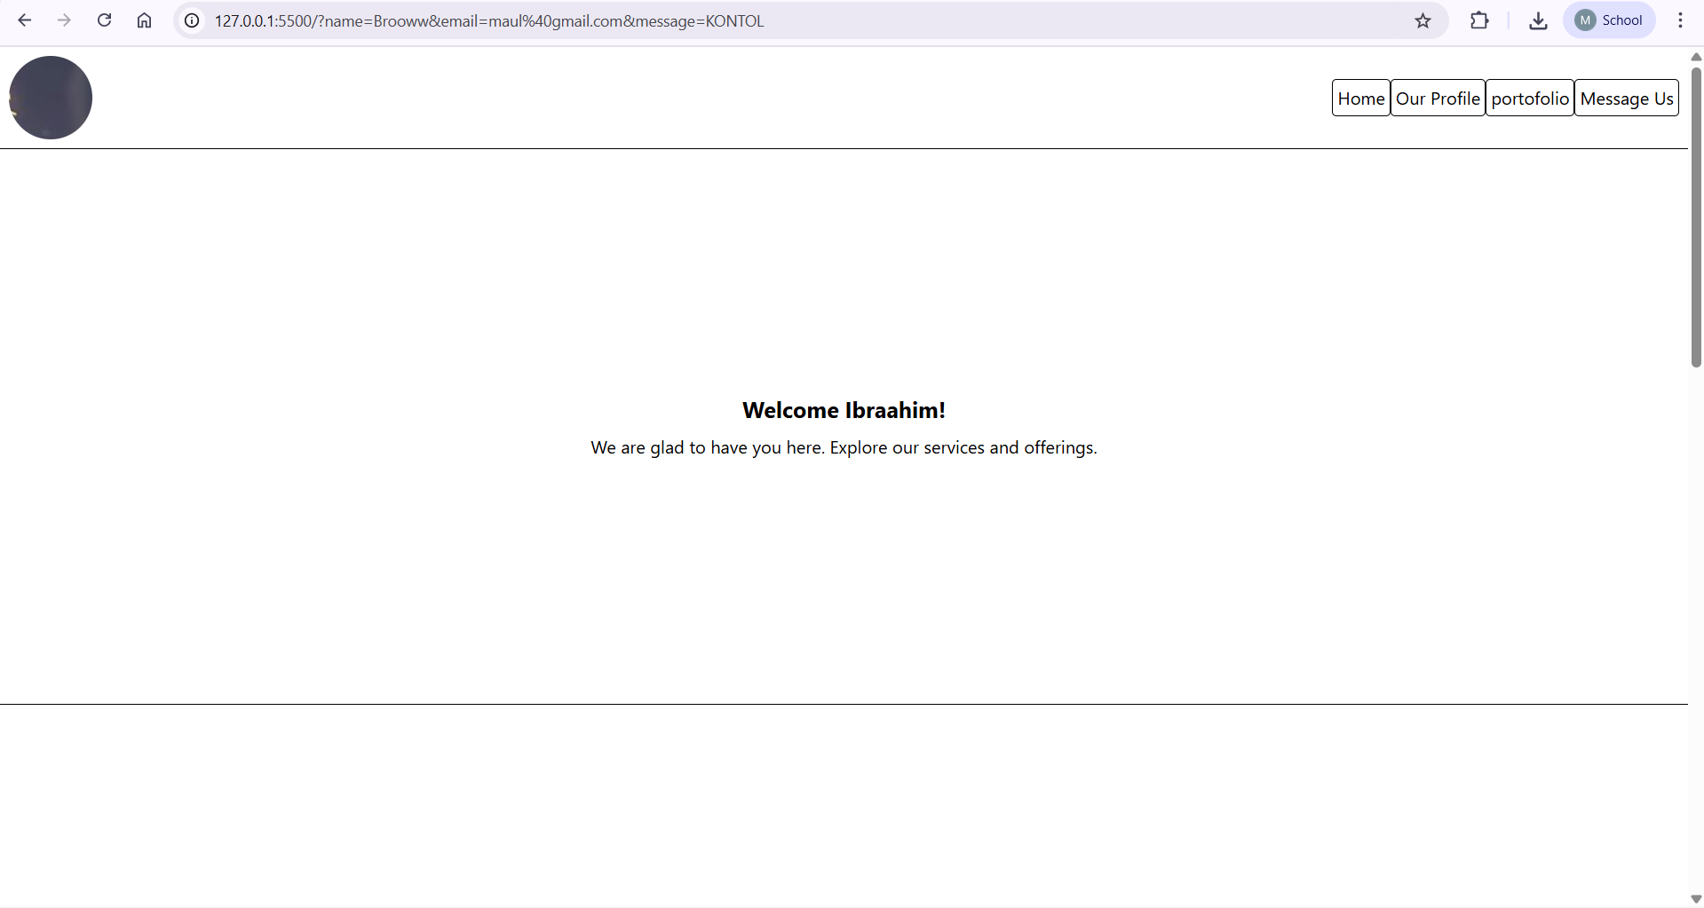The width and height of the screenshot is (1704, 908).
Task: Open the Message Us page
Action: pyautogui.click(x=1626, y=98)
